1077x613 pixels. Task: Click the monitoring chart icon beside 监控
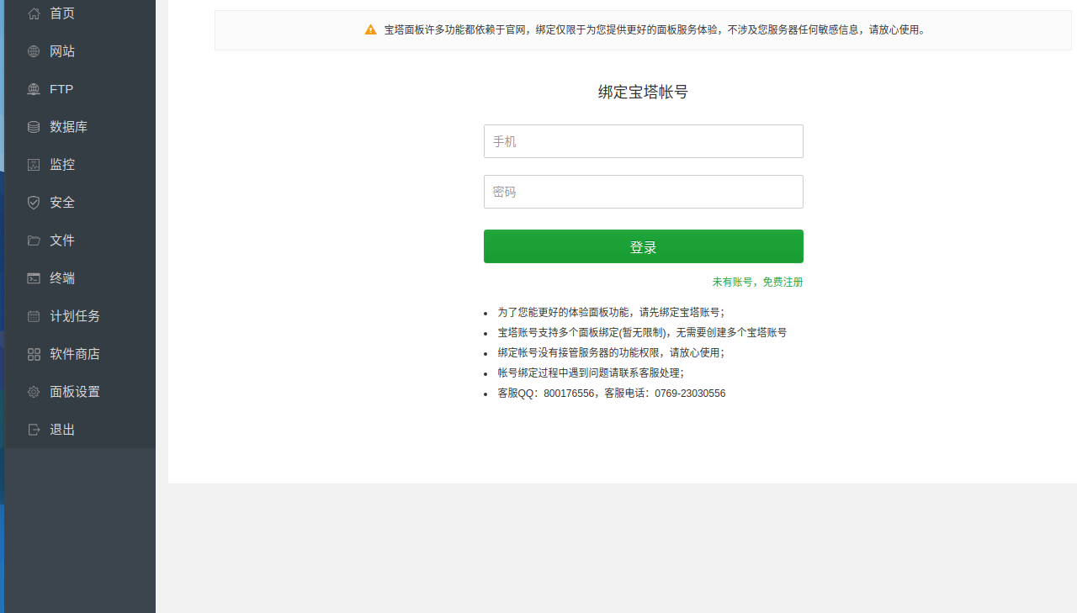34,165
